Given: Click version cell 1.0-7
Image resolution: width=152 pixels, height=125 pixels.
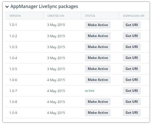Looking at the screenshot, I should (x=13, y=91).
